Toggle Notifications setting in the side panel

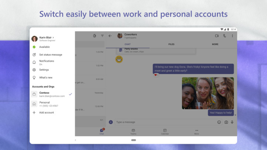[47, 62]
